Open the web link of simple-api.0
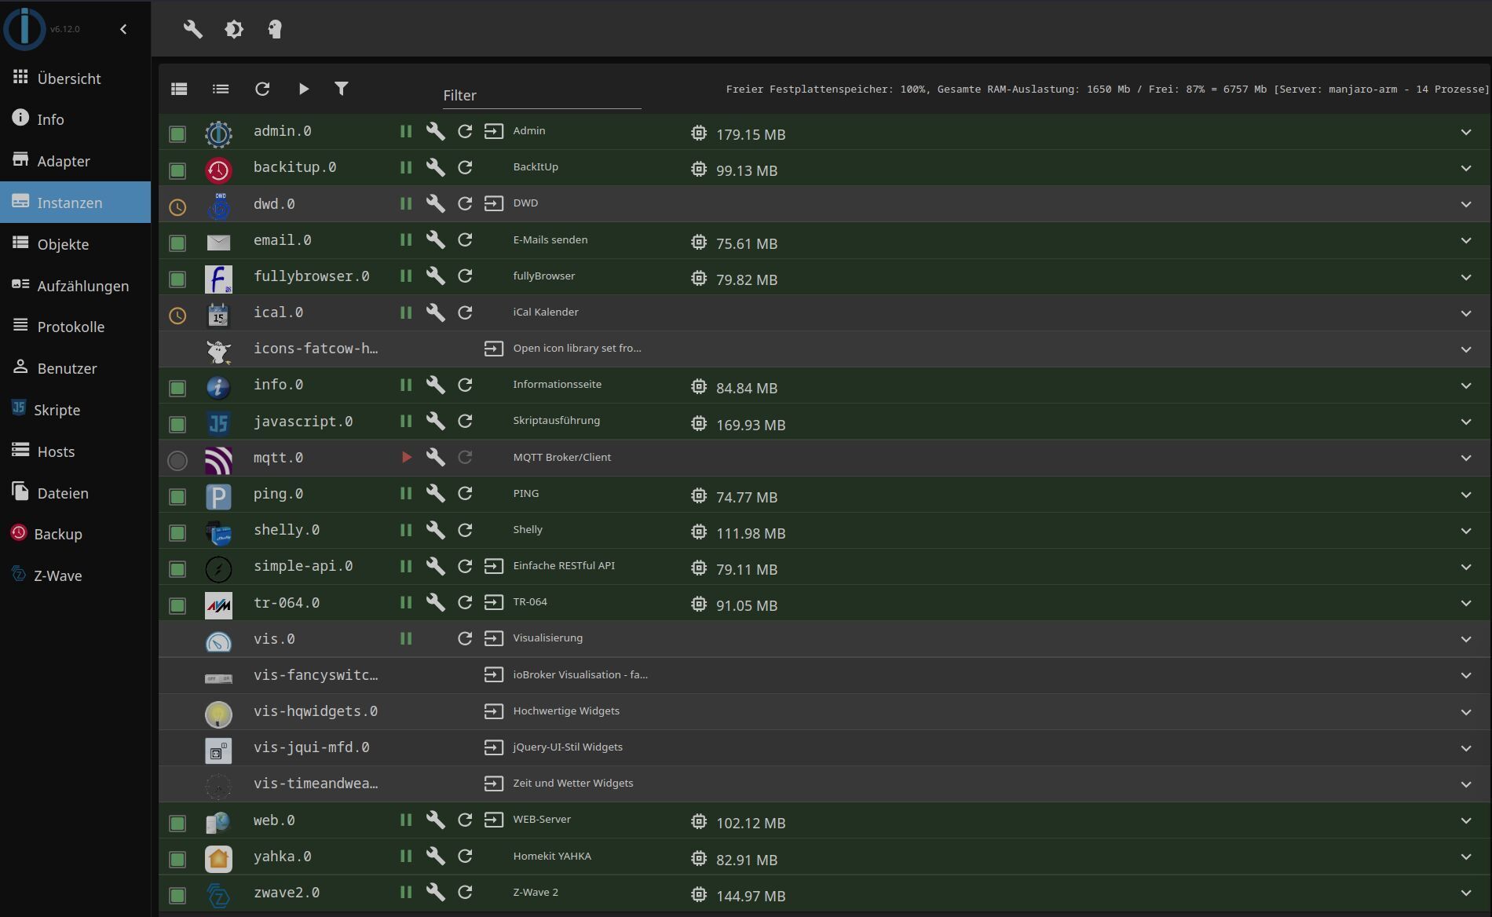 [x=493, y=566]
